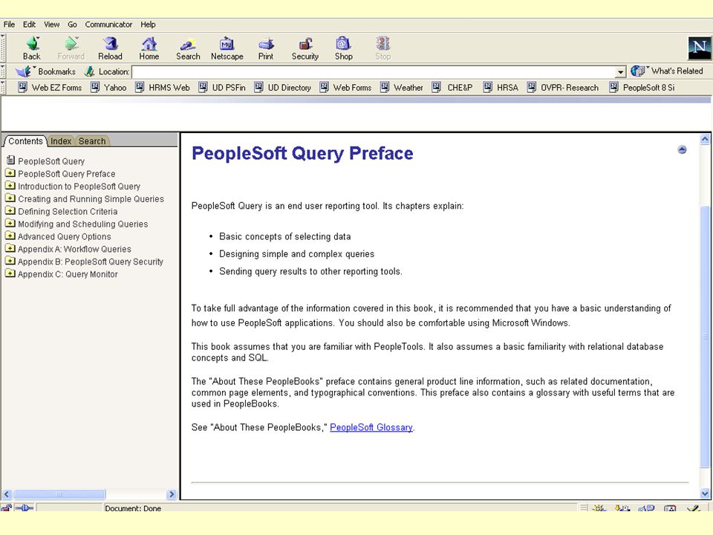Expand Appendix B: PeopleSoft Query Security node
Screen dimensions: 713x535
10,261
